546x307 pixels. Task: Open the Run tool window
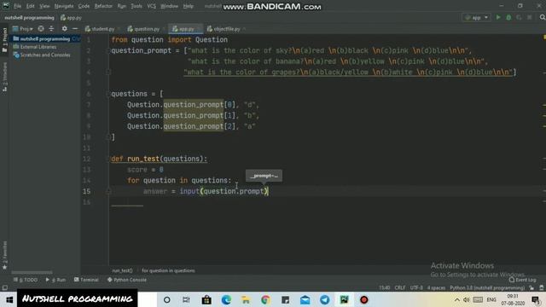click(x=55, y=280)
